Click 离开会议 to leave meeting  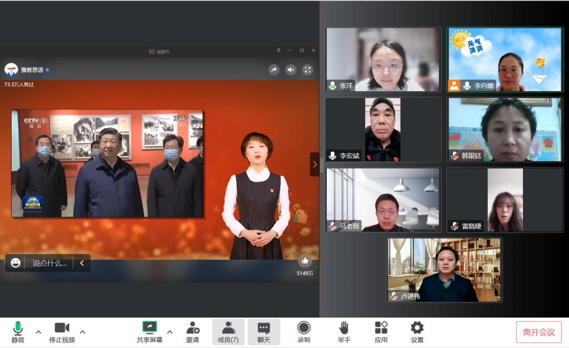point(538,332)
